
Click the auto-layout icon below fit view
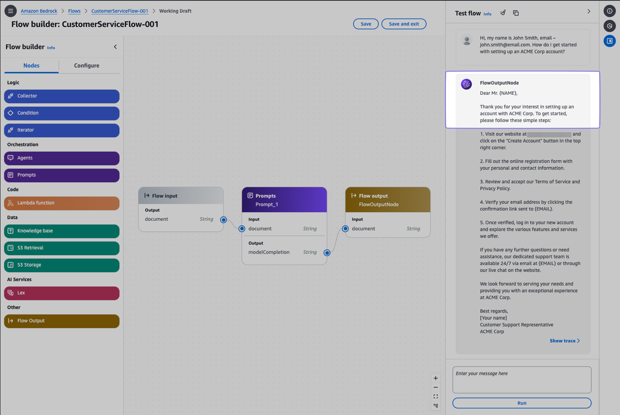436,406
